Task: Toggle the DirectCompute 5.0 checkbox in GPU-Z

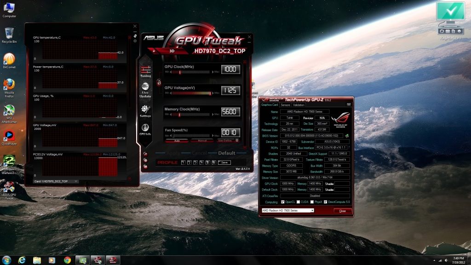Action: (325, 202)
